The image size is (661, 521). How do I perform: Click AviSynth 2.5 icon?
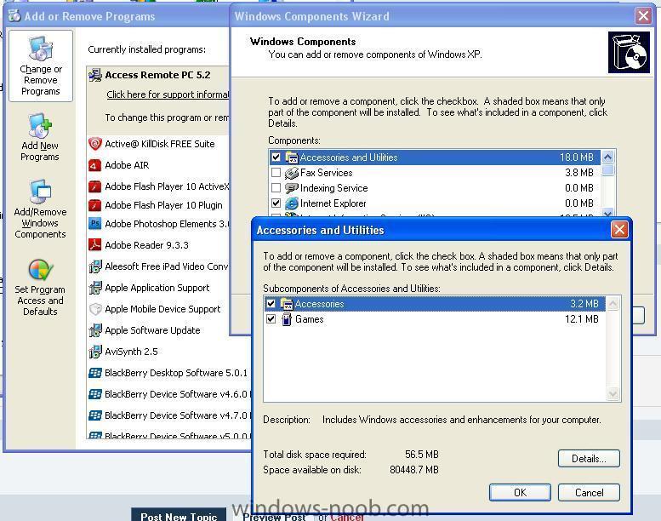(x=95, y=352)
